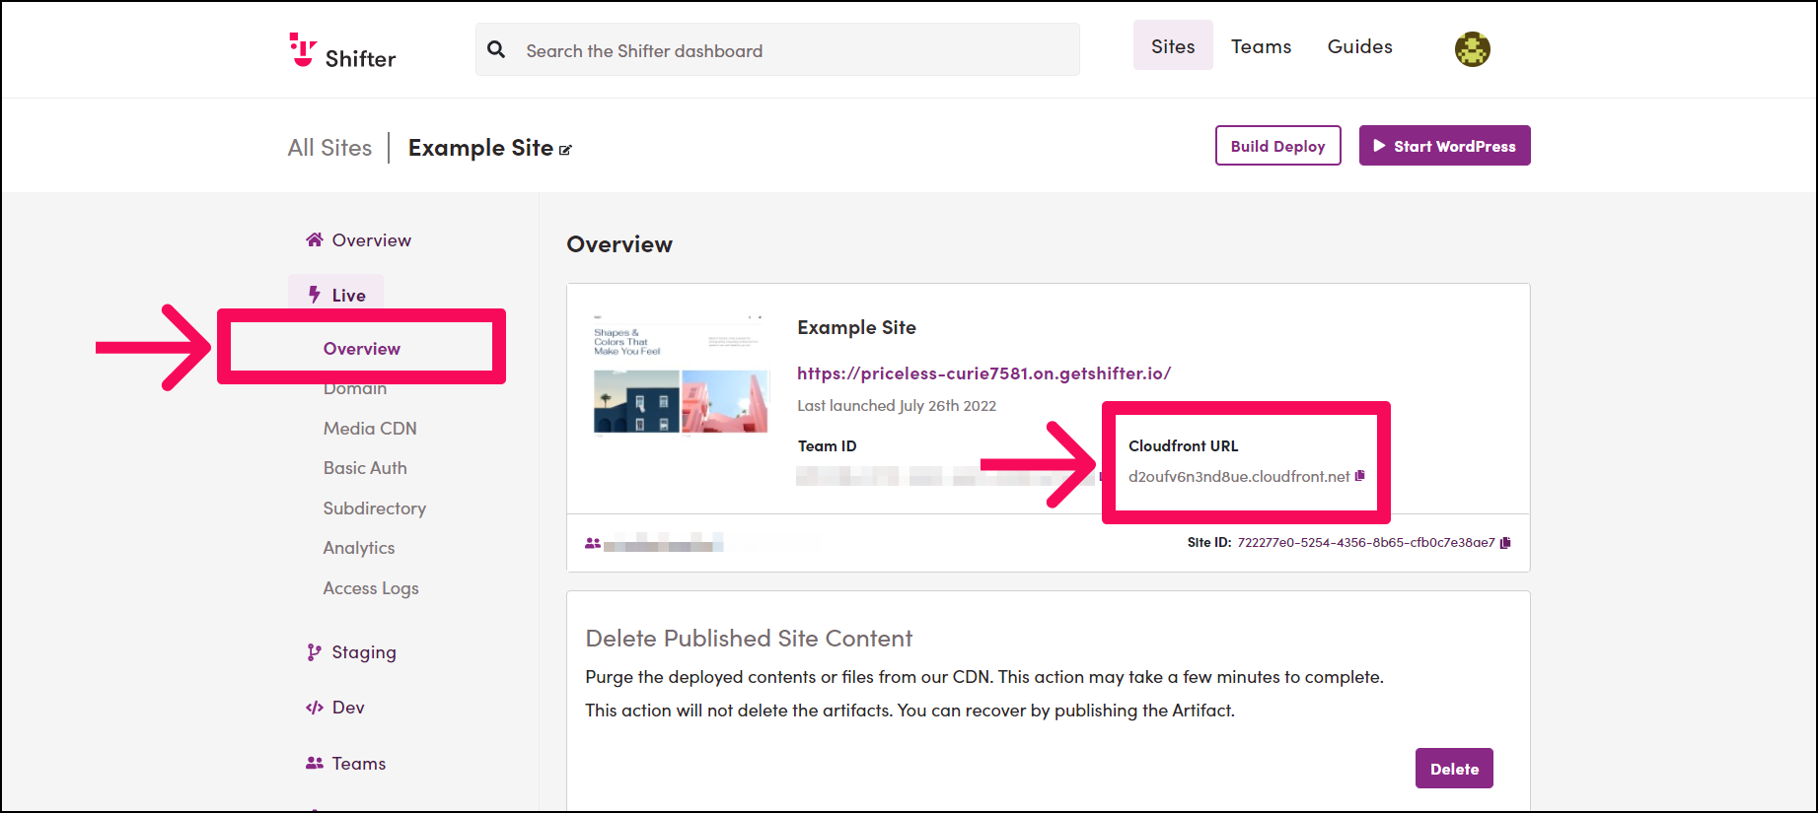Focus the Shifter dashboard search field
Viewport: 1818px width, 813px height.
[x=777, y=49]
